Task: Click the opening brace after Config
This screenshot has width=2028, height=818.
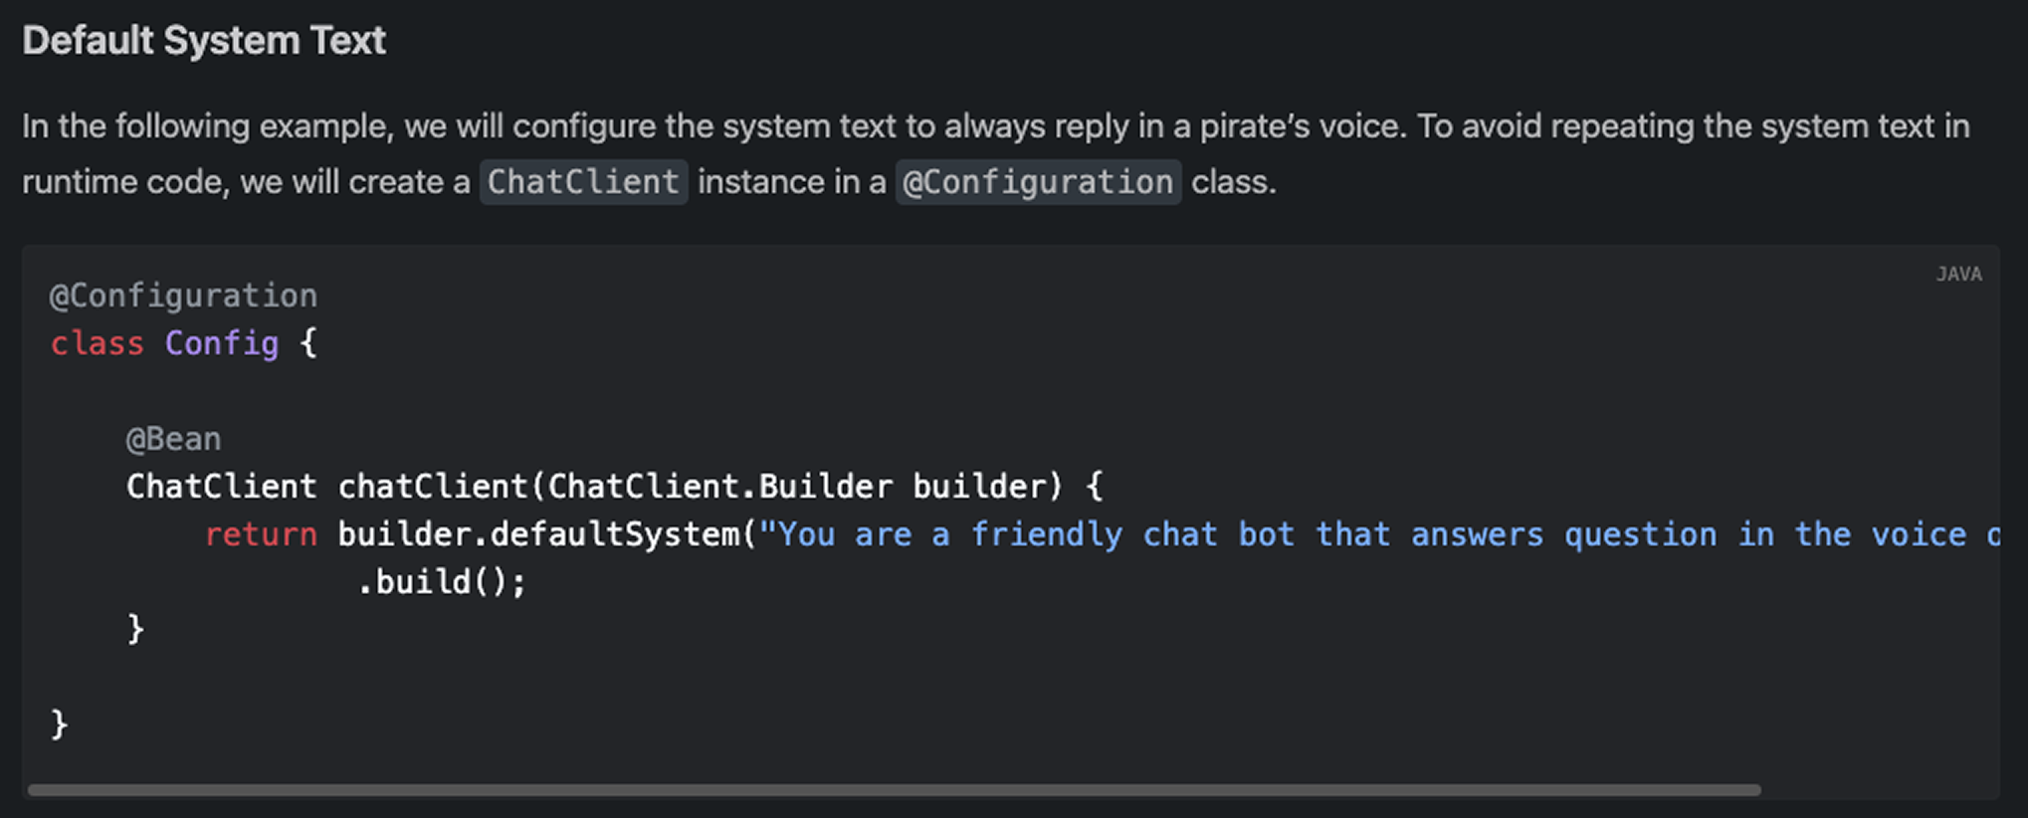Action: click(x=308, y=343)
